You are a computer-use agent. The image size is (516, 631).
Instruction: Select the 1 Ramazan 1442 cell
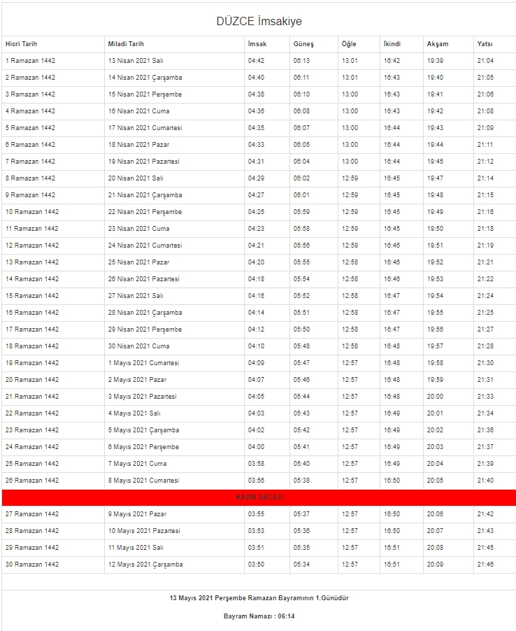[x=30, y=61]
